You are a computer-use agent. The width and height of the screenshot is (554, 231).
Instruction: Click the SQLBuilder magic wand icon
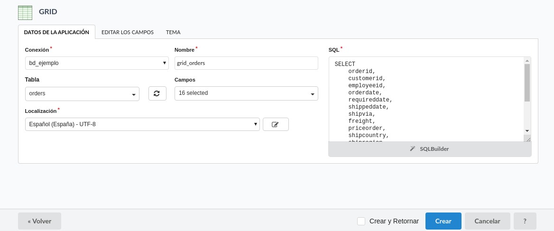coord(413,149)
